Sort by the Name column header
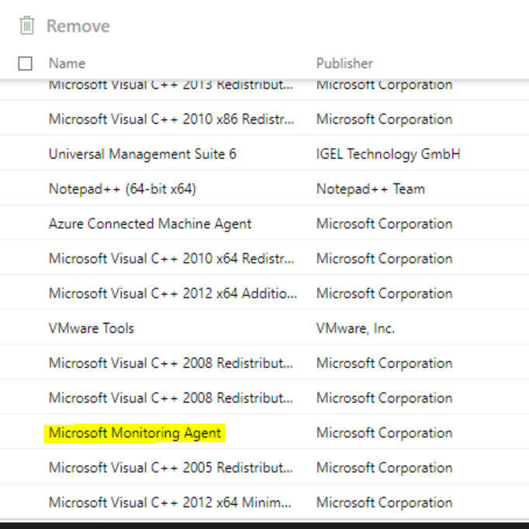 pyautogui.click(x=67, y=64)
